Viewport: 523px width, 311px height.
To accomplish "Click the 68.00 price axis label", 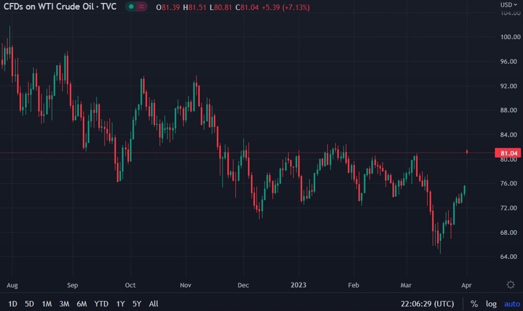I will click(x=508, y=233).
